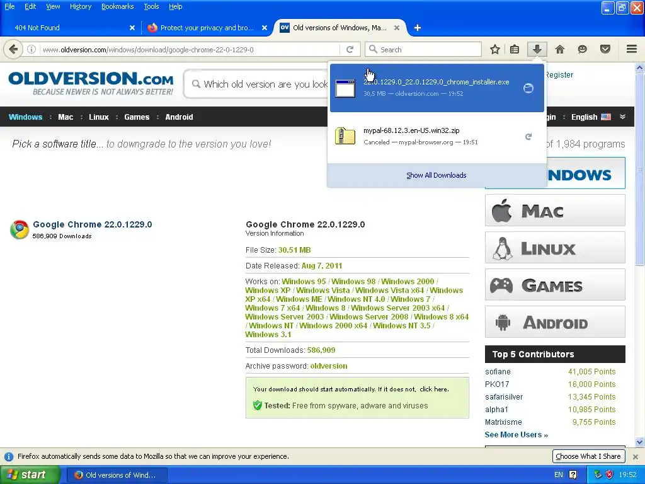Click the Mac apple category banner

(555, 210)
